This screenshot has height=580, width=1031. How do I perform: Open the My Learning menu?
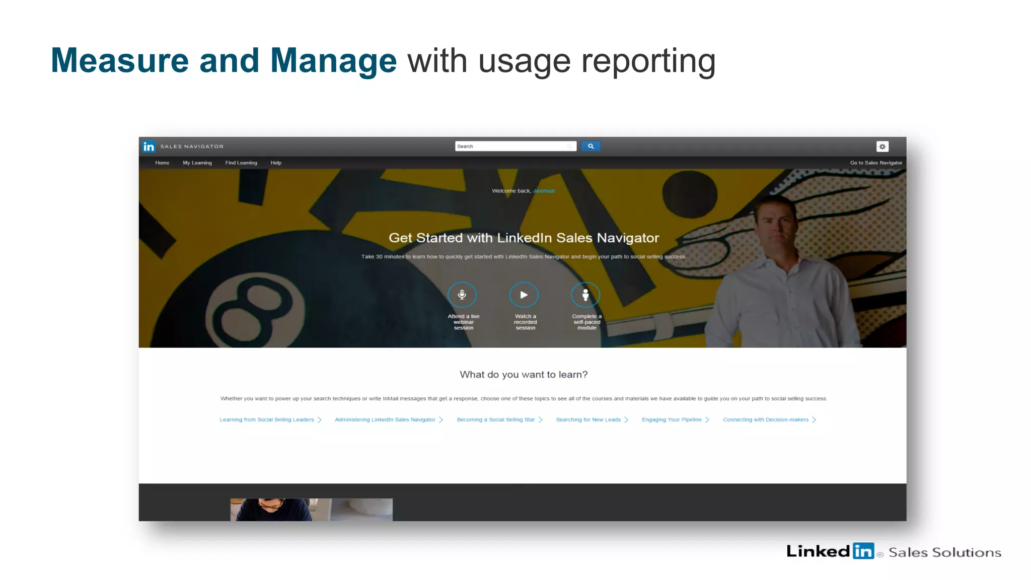(197, 163)
